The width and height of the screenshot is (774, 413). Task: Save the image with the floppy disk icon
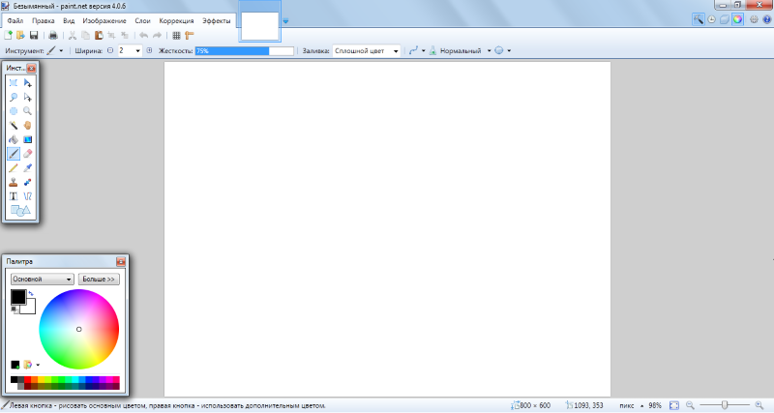point(32,35)
